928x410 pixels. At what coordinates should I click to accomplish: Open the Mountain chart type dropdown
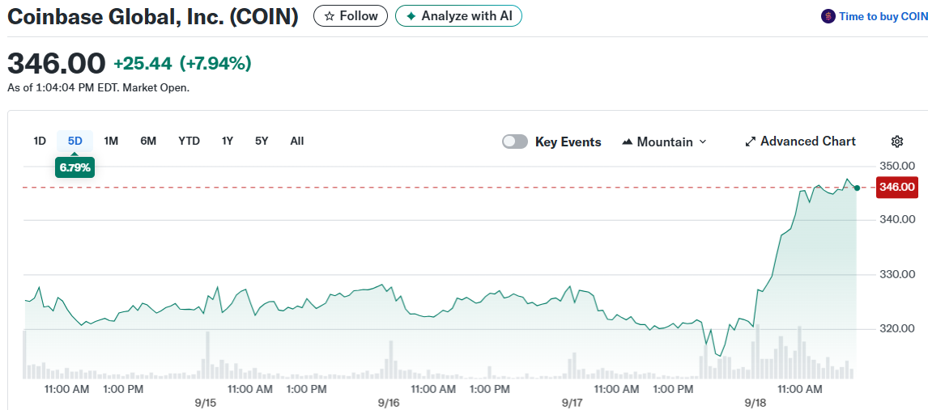click(x=665, y=142)
